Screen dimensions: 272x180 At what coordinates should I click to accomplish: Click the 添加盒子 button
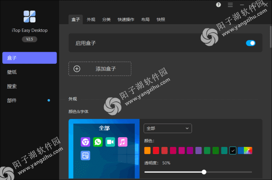pos(100,69)
